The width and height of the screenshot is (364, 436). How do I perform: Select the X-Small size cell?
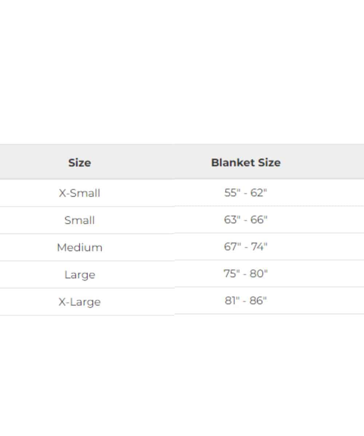click(x=79, y=193)
